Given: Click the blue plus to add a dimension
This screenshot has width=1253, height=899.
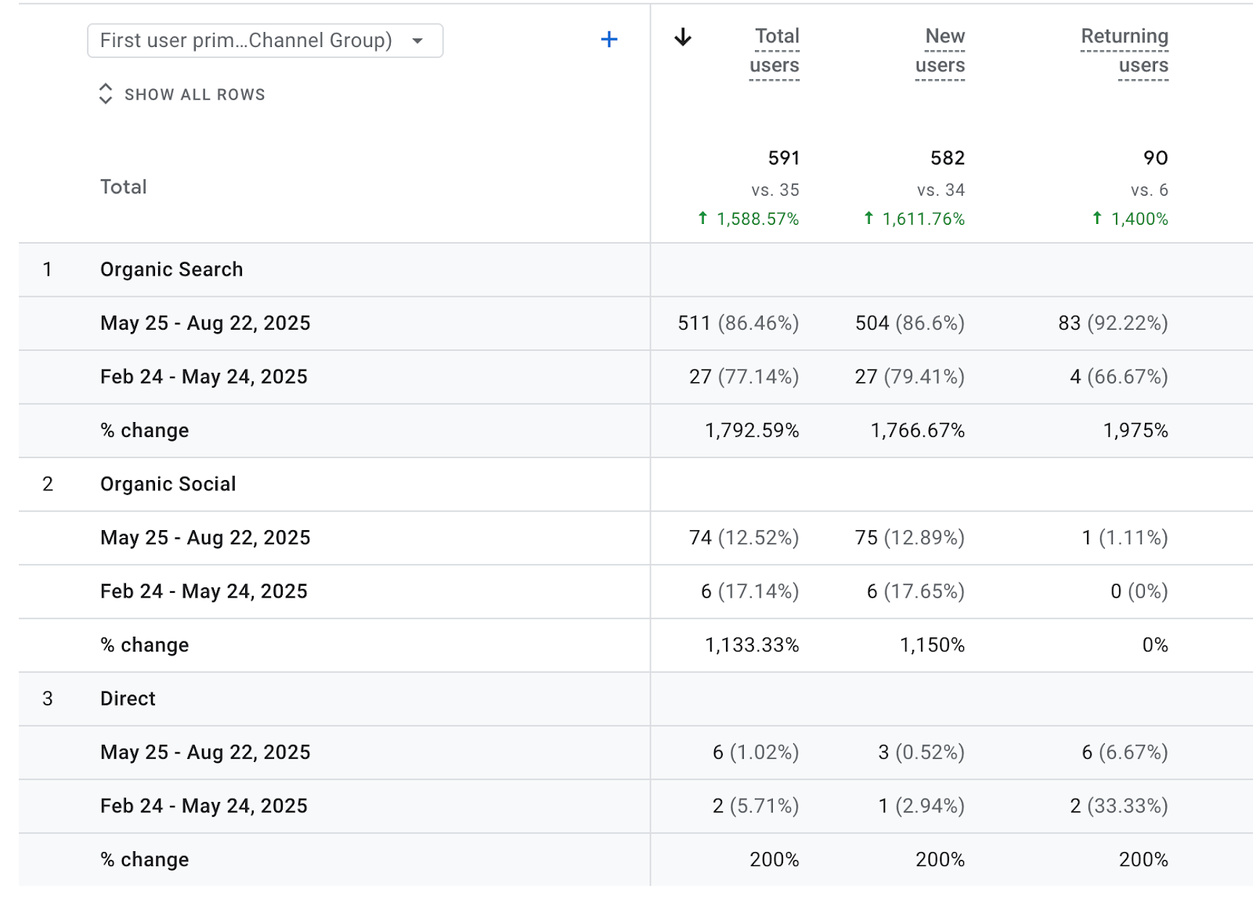Looking at the screenshot, I should click(608, 39).
